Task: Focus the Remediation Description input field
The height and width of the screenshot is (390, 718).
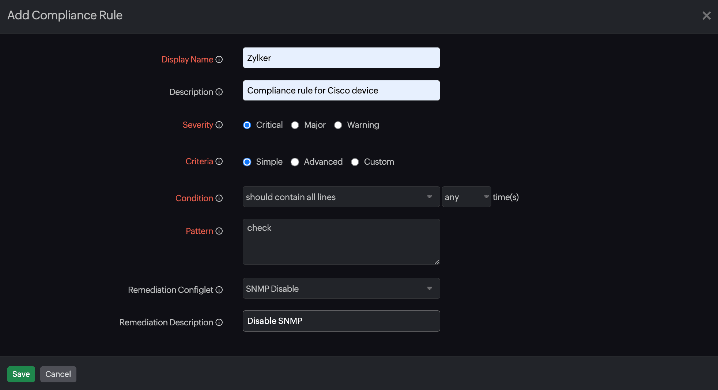Action: [x=341, y=321]
